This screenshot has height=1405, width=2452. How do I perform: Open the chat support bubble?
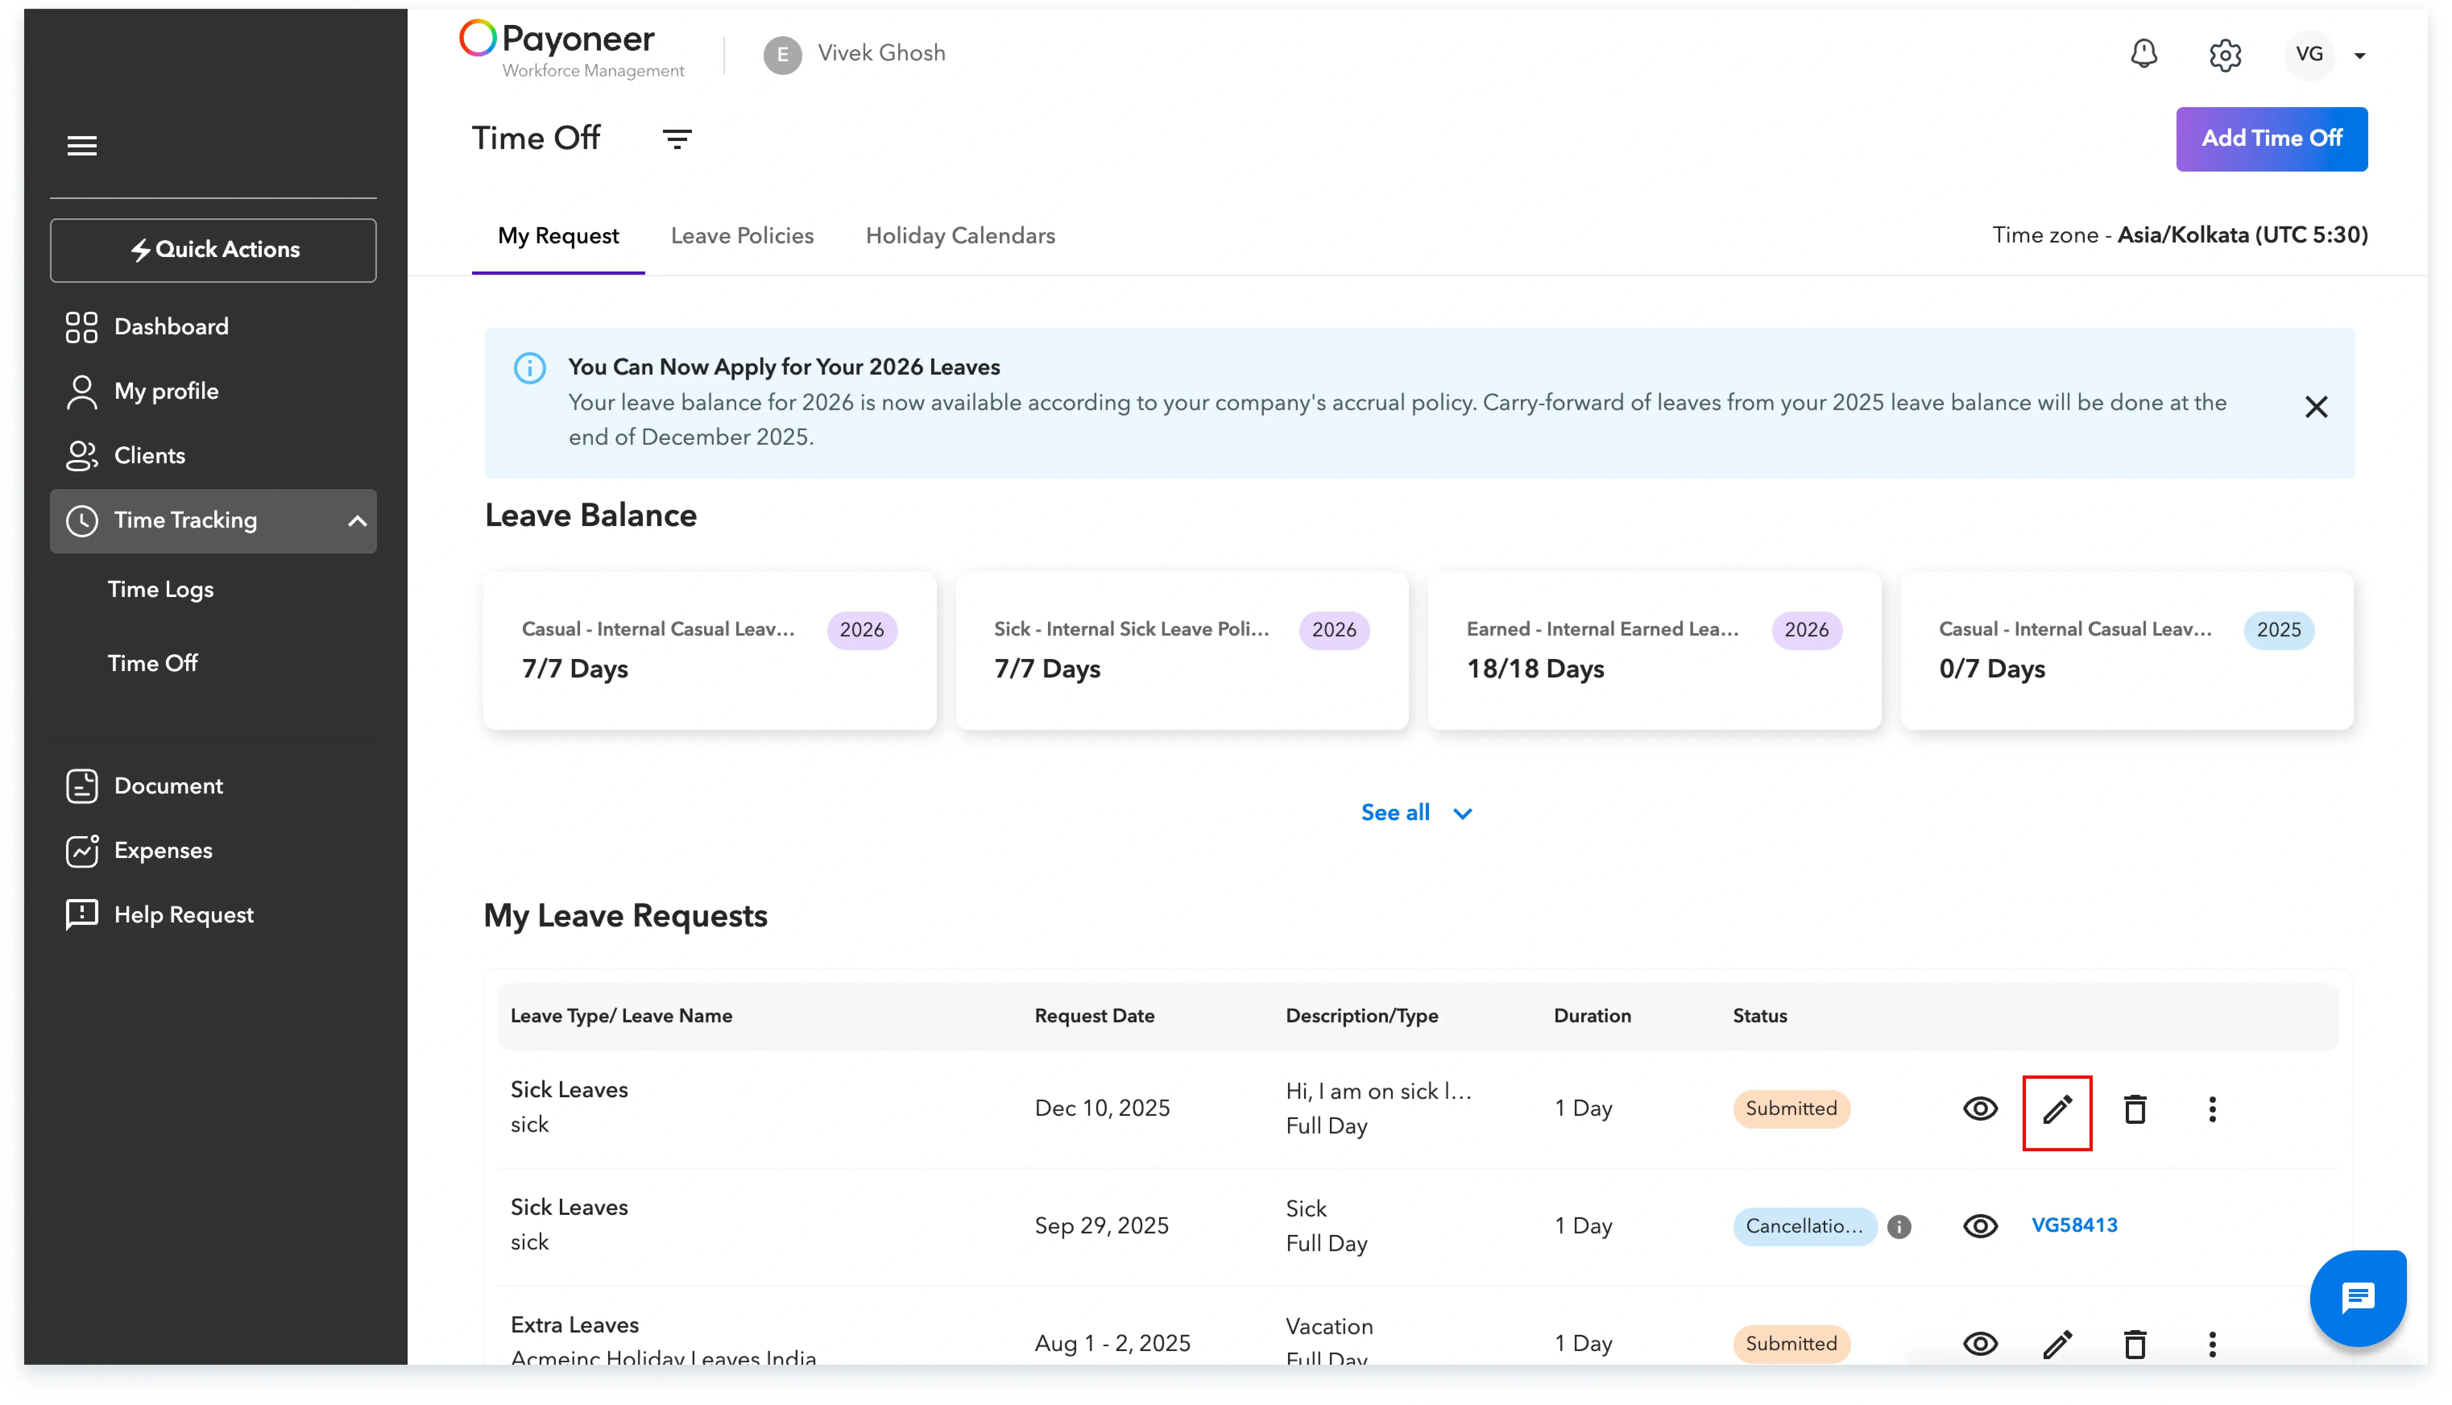[2357, 1298]
